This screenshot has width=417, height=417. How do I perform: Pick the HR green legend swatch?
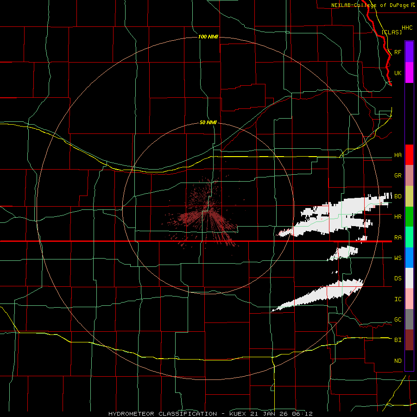409,217
